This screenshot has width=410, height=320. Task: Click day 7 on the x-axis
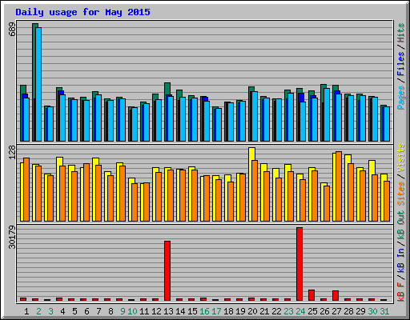click(98, 311)
